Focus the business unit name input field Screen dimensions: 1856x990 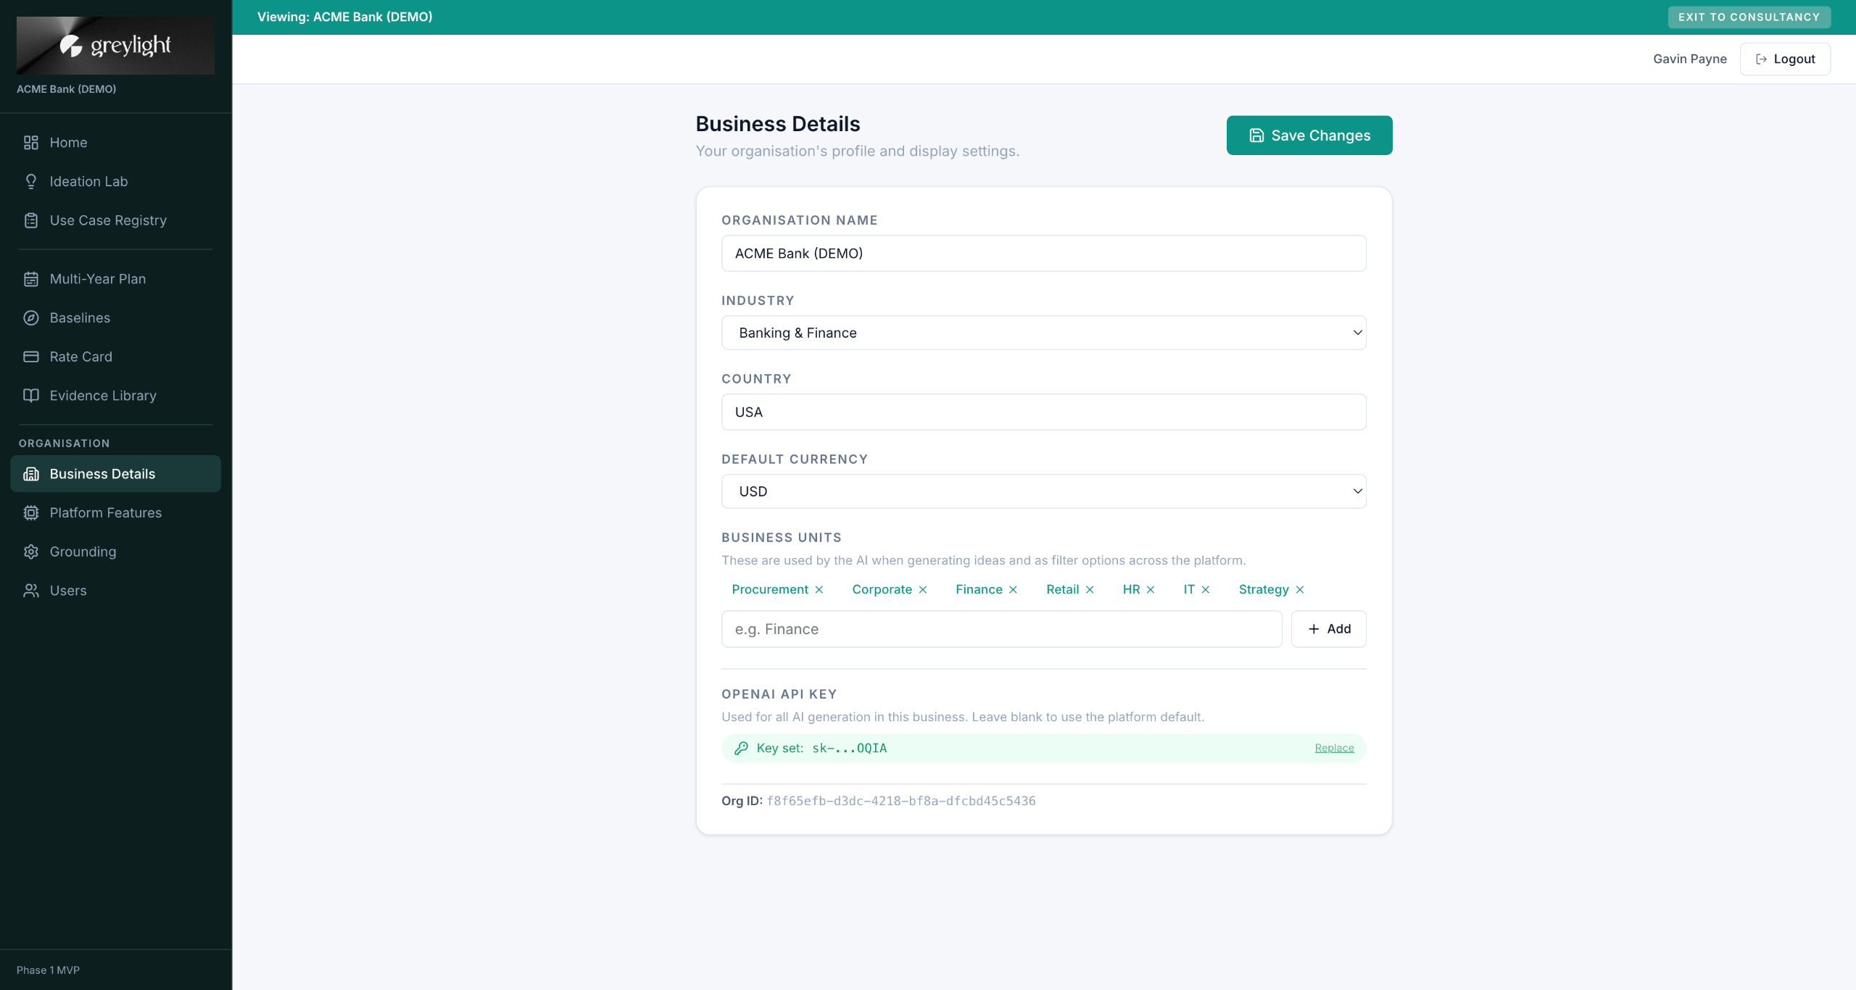1001,629
